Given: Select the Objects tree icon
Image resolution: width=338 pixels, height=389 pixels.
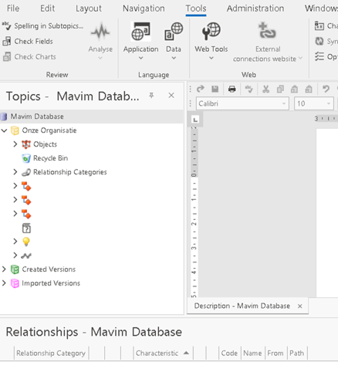Looking at the screenshot, I should tap(26, 144).
